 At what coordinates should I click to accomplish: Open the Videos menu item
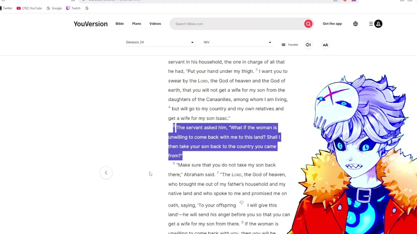[155, 24]
